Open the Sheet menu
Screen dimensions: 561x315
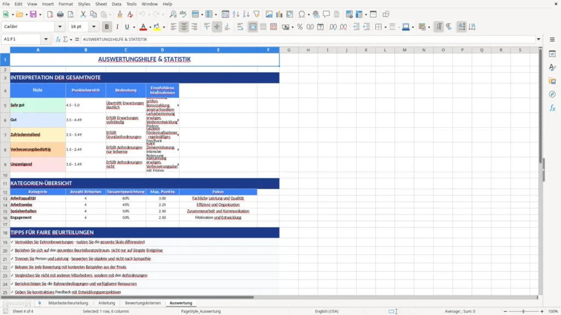pyautogui.click(x=101, y=4)
